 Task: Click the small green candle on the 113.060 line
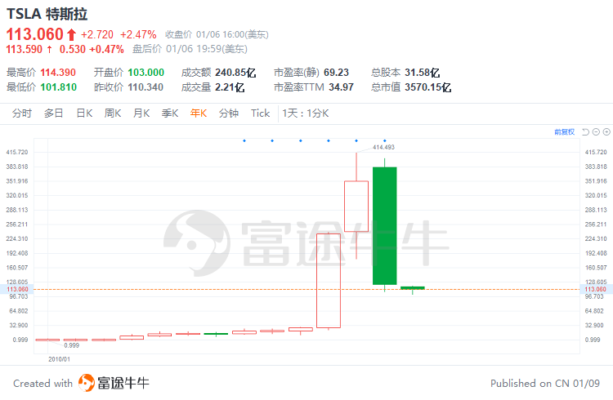tap(413, 288)
